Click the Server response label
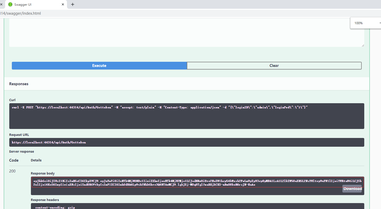The width and height of the screenshot is (381, 209). pos(22,152)
